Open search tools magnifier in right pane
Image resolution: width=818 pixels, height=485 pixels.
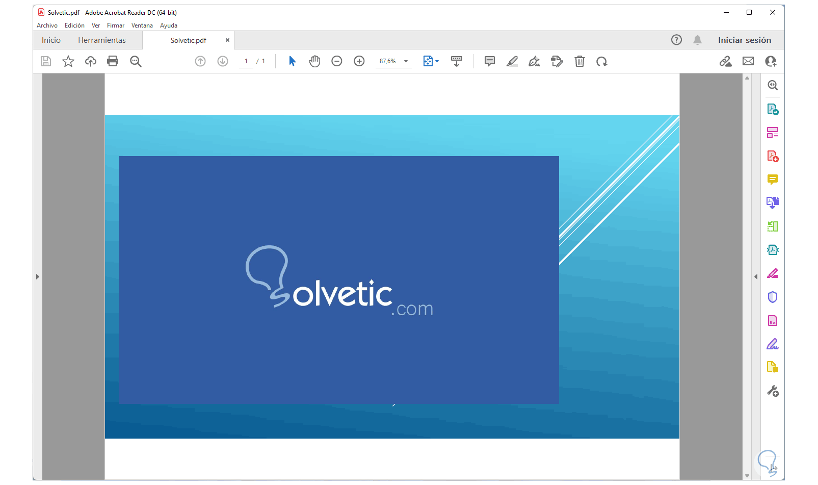click(773, 85)
